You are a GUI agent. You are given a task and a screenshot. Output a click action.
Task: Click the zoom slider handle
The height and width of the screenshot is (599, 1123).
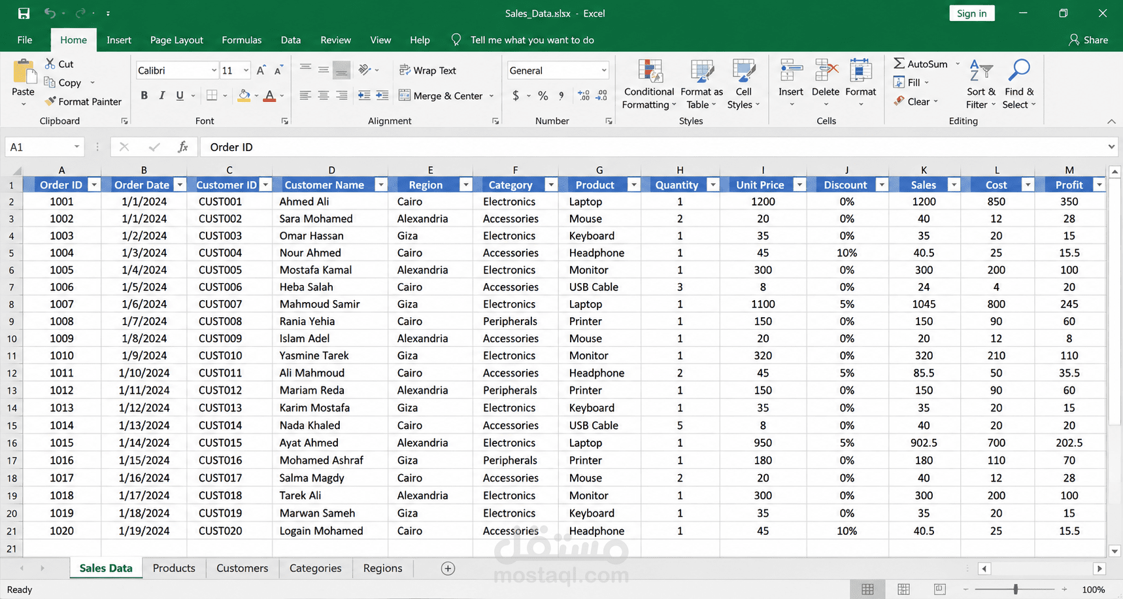coord(1015,589)
